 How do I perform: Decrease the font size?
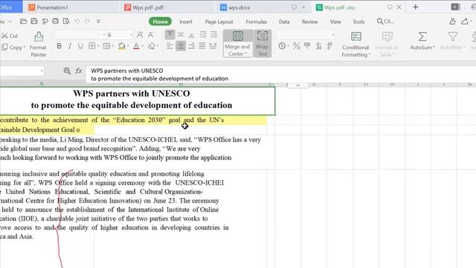pyautogui.click(x=151, y=35)
